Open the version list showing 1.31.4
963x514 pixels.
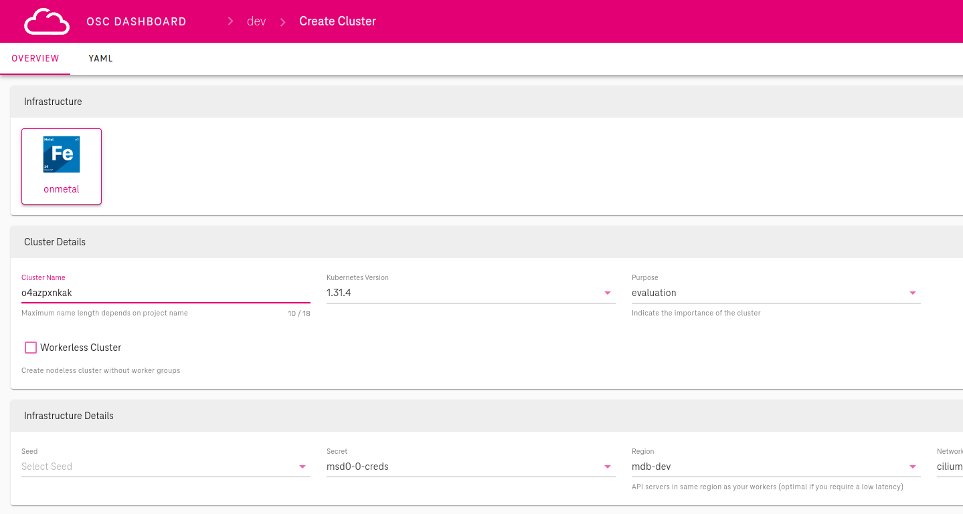[462, 293]
